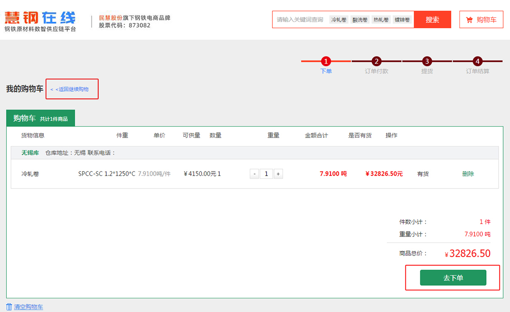Click the quantity input field
Screen dimensions: 510x312
(266, 174)
